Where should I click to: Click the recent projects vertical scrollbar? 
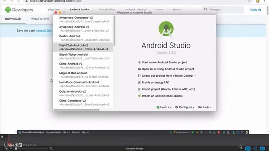[114, 31]
